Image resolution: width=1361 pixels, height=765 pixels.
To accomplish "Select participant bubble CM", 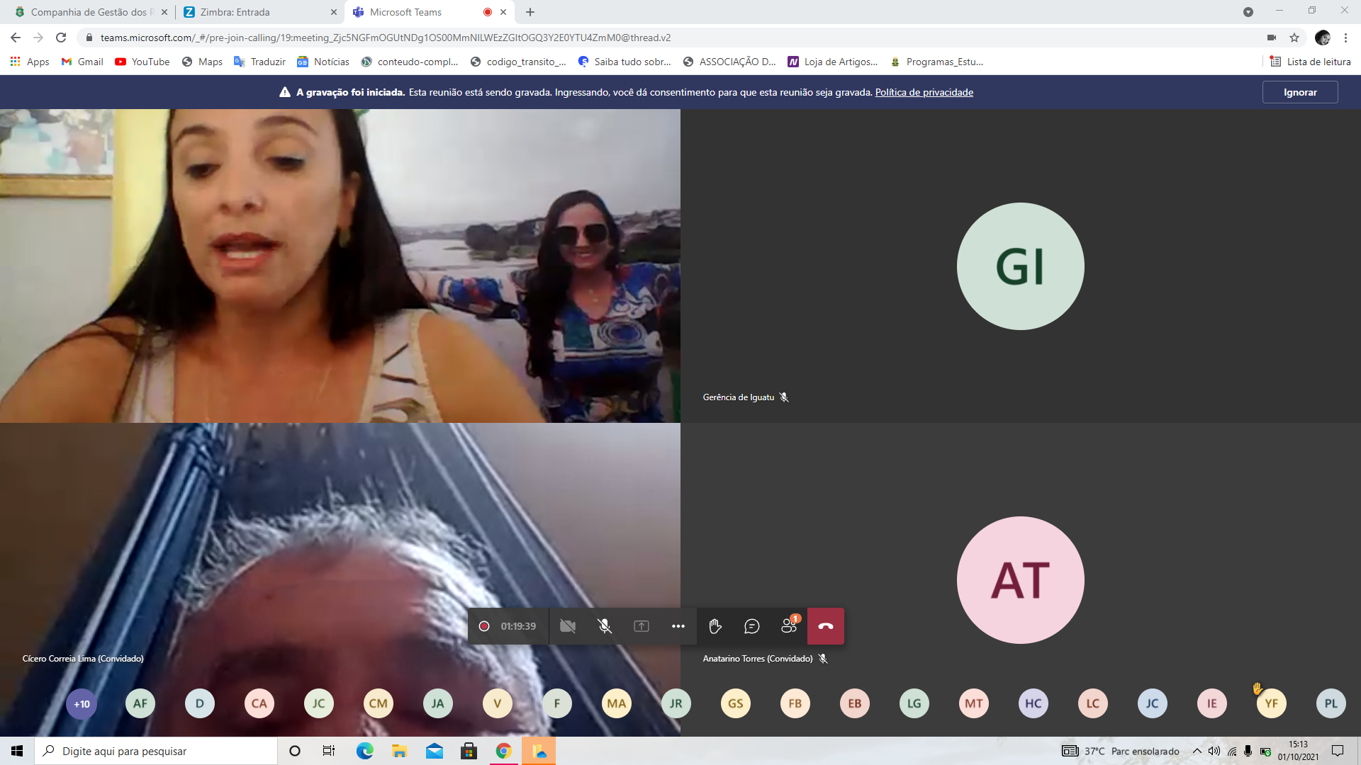I will 379,703.
